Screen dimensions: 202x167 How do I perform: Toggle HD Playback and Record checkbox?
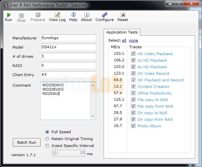(133, 80)
